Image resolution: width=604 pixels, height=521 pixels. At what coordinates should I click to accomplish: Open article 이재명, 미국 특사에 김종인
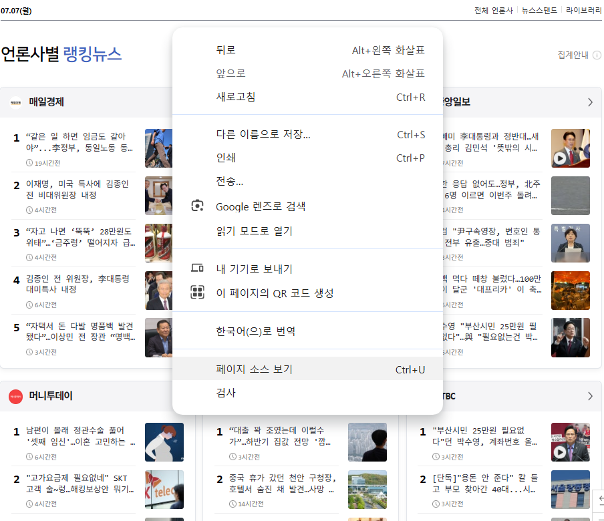point(78,190)
